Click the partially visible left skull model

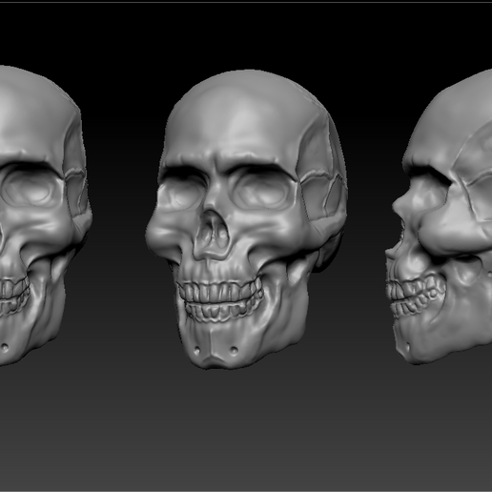tap(45, 216)
